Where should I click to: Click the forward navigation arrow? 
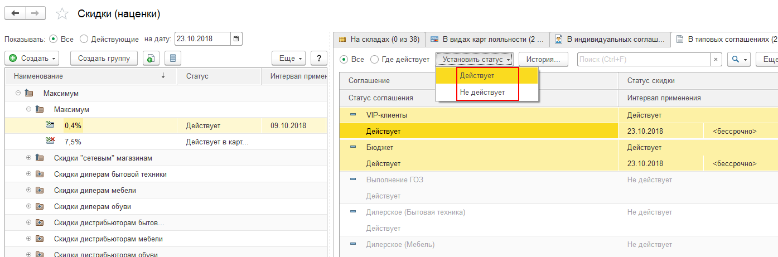coord(35,13)
